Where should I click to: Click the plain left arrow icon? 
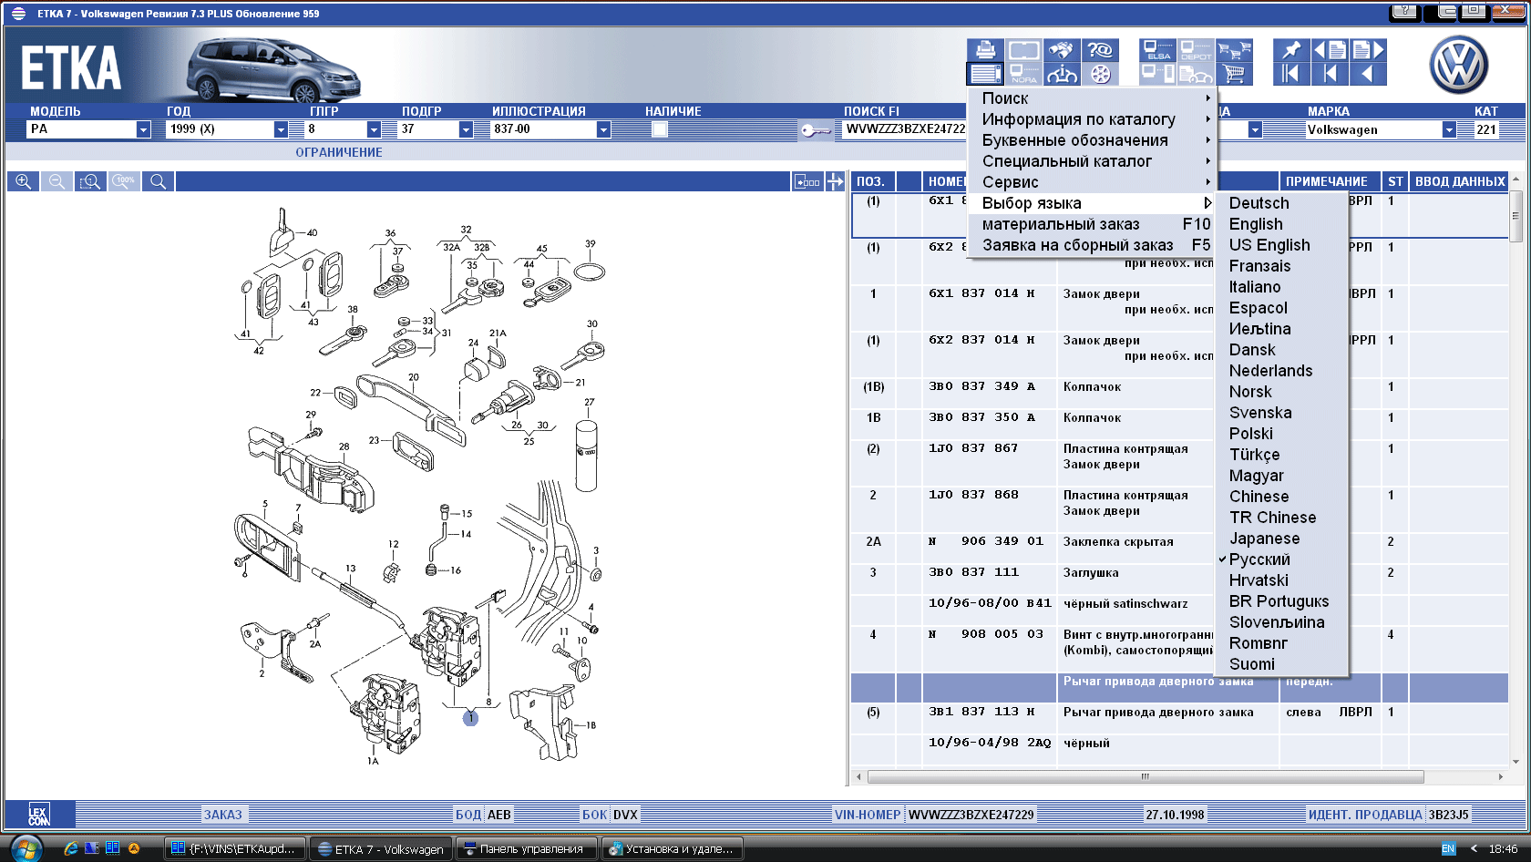pyautogui.click(x=1368, y=74)
